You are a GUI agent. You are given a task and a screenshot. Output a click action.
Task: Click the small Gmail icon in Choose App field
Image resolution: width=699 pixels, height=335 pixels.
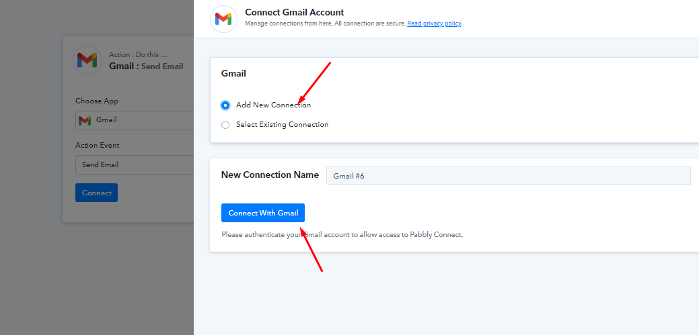pyautogui.click(x=85, y=120)
